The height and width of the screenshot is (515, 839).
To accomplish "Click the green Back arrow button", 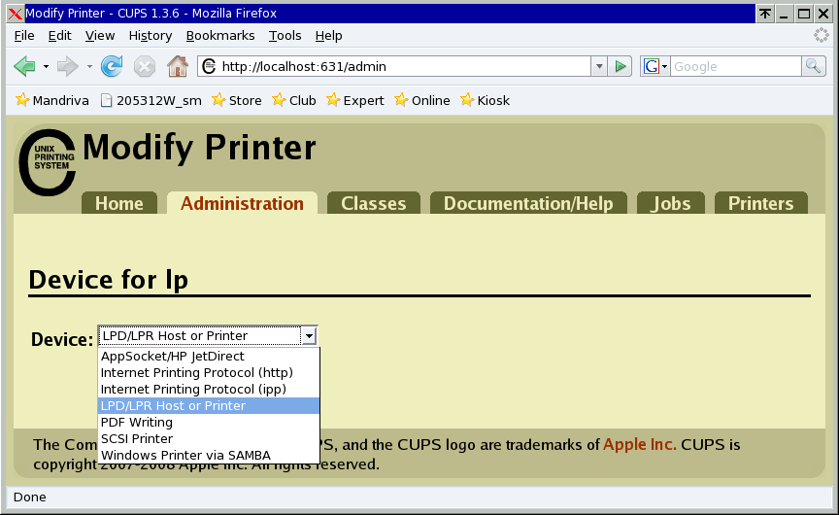I will click(24, 66).
